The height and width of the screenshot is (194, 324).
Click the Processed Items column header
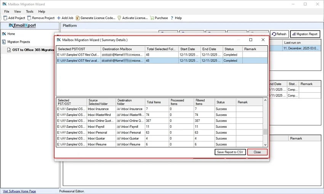tap(181, 102)
